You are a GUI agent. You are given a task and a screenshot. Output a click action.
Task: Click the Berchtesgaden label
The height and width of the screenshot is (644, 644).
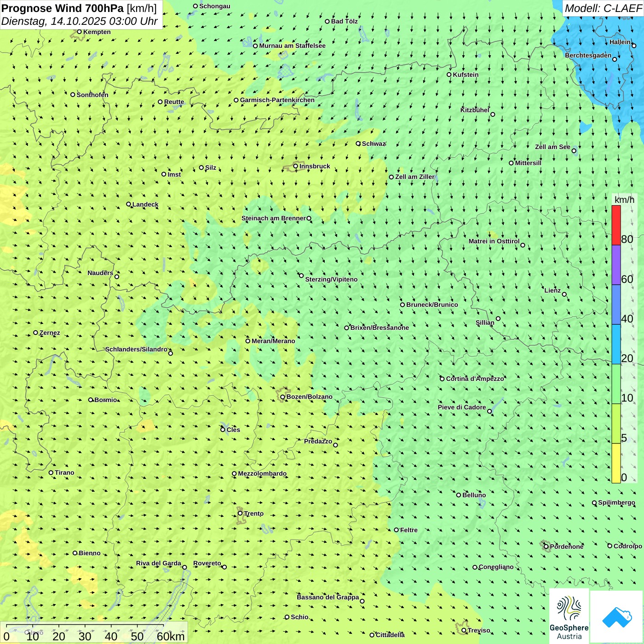pos(588,56)
